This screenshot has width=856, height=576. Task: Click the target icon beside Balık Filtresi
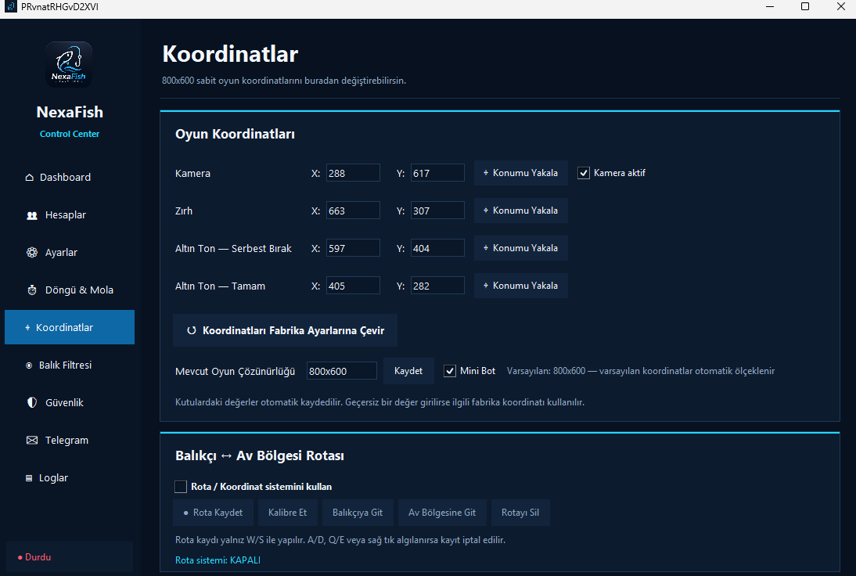(x=29, y=365)
